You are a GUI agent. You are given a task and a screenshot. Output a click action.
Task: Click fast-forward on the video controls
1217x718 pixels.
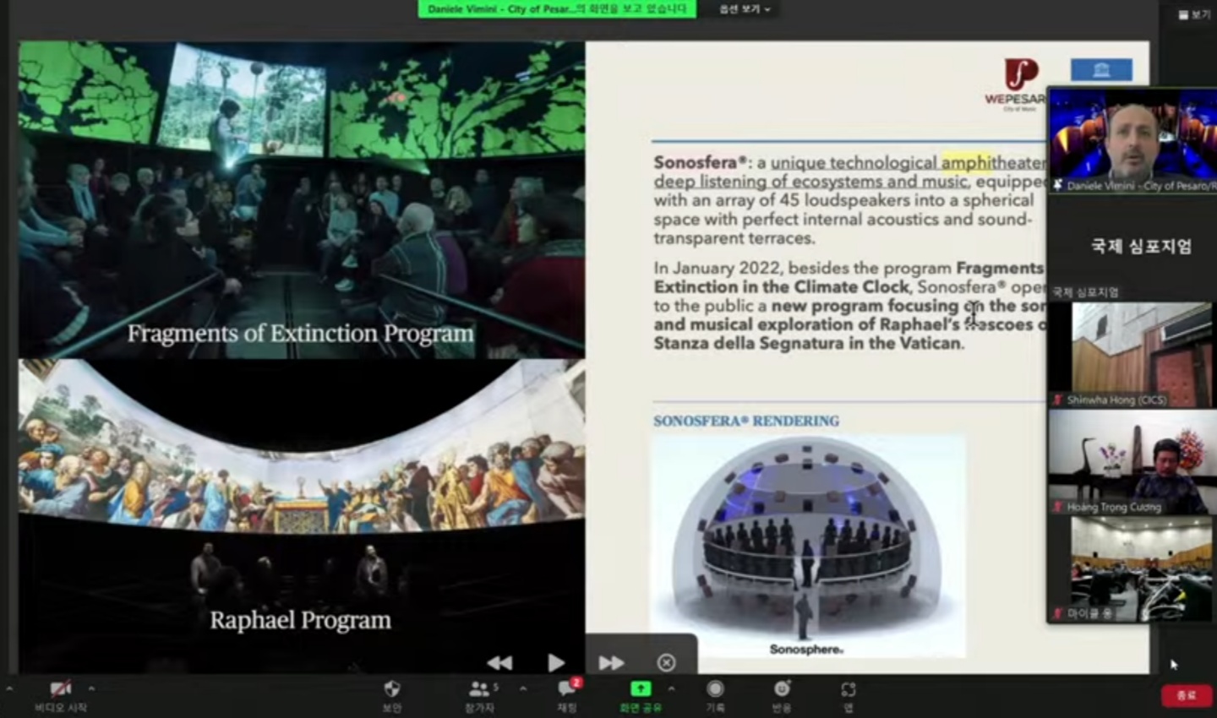[x=611, y=663]
